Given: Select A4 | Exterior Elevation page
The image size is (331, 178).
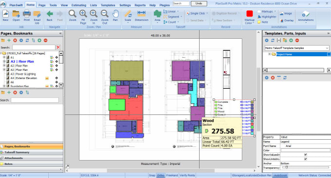Looking at the screenshot, I should pos(24,78).
